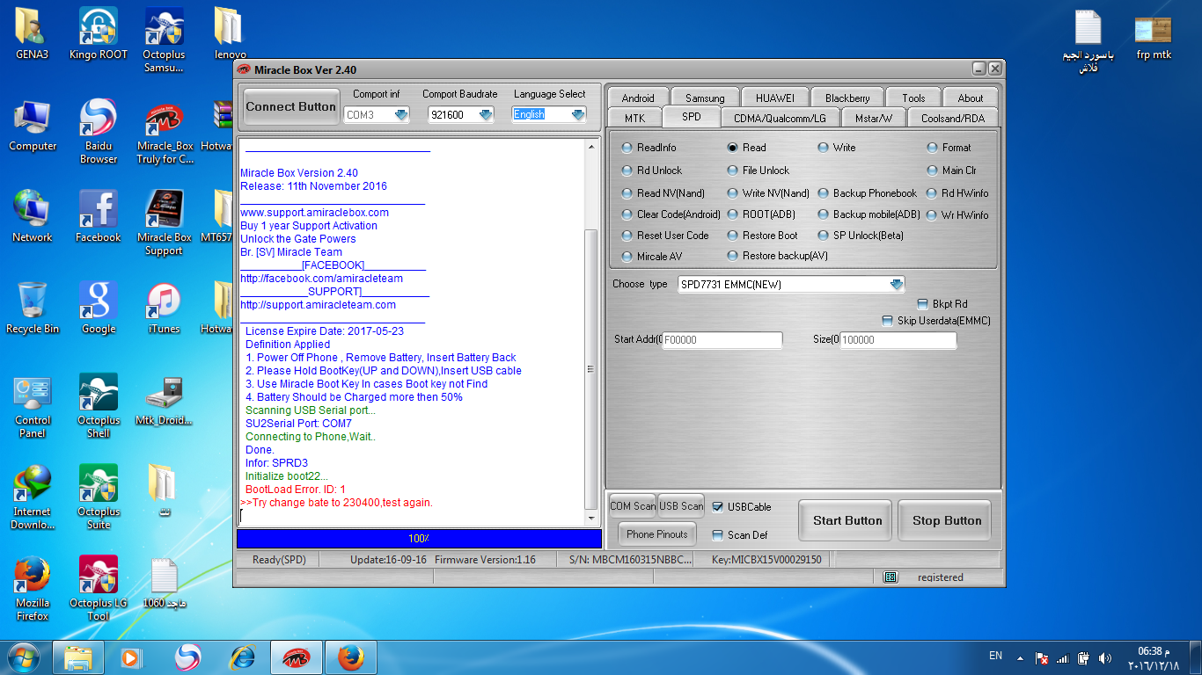This screenshot has height=675, width=1202.
Task: Click the COM Scan button
Action: pos(633,506)
